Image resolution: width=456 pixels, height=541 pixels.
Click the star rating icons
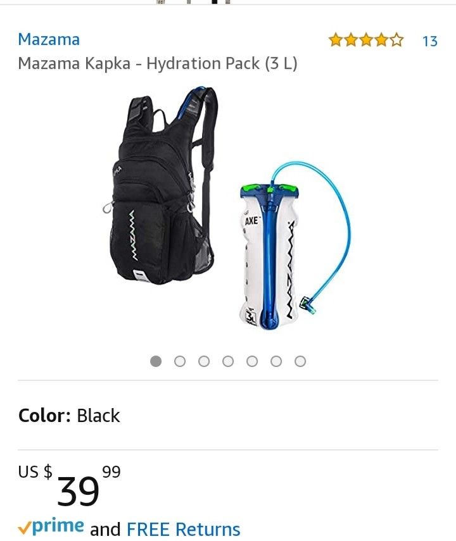tap(366, 40)
